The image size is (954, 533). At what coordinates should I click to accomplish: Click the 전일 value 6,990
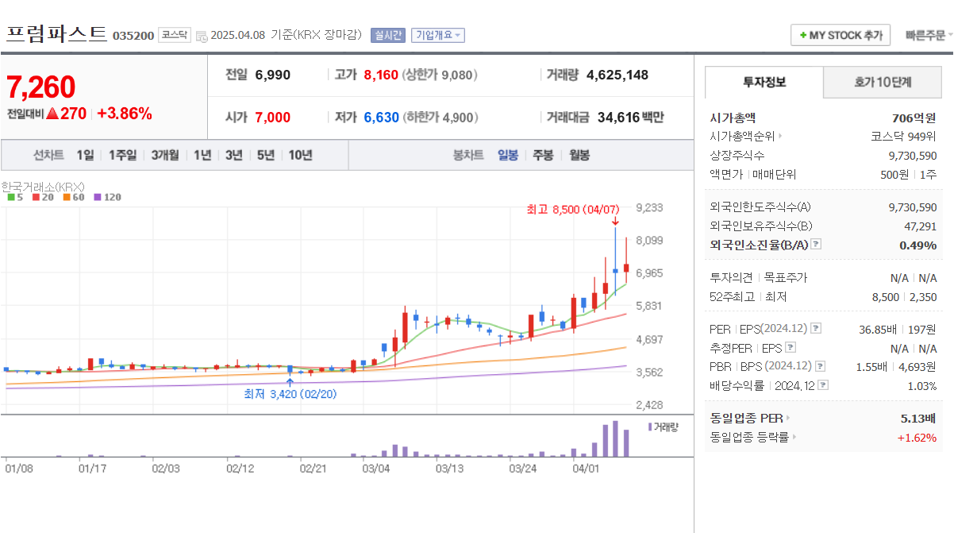273,75
